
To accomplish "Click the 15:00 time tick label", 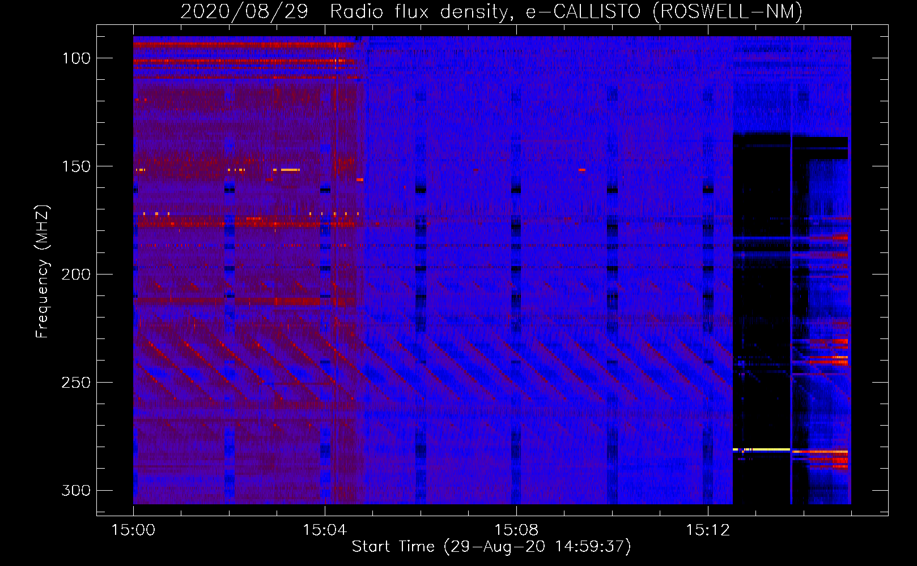I will coord(133,530).
